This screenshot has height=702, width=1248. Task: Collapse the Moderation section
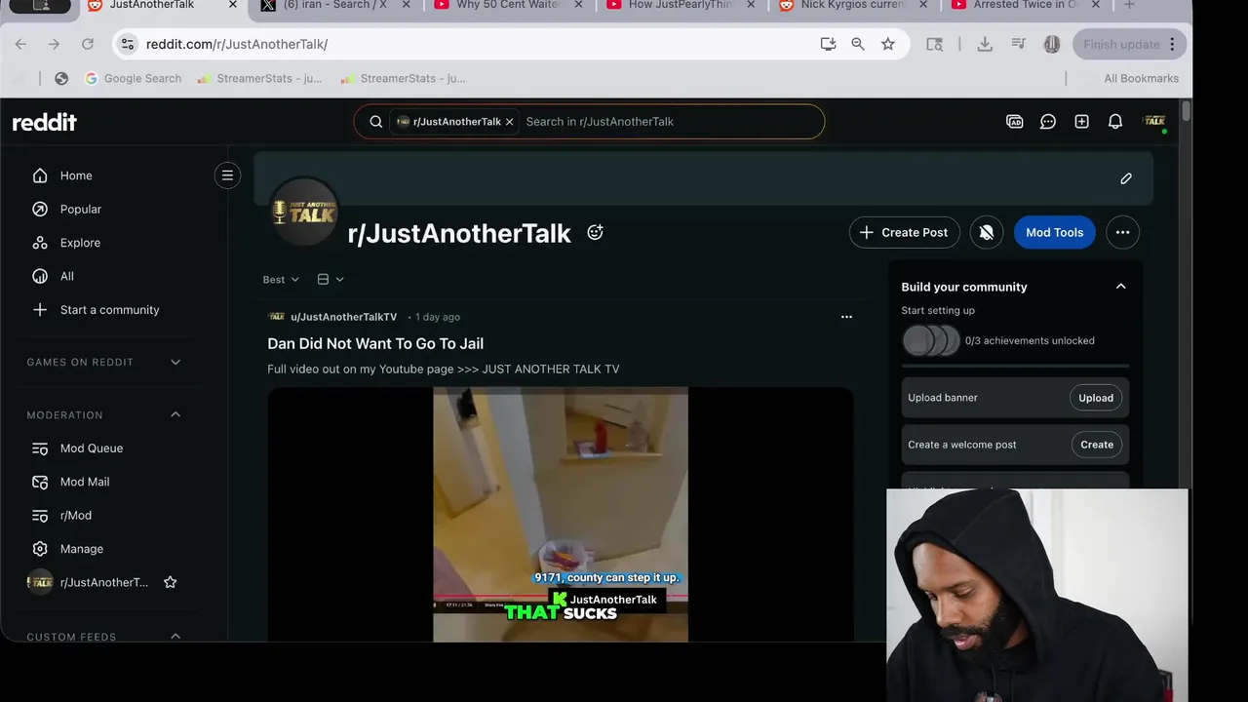[x=175, y=414]
